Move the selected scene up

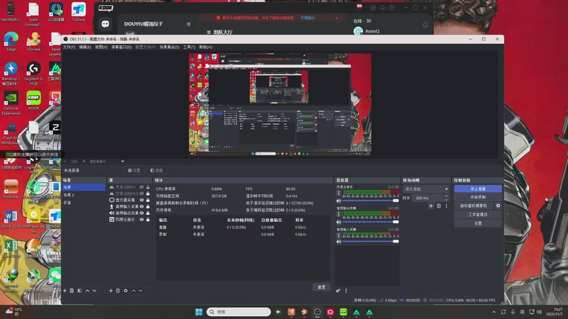87,291
